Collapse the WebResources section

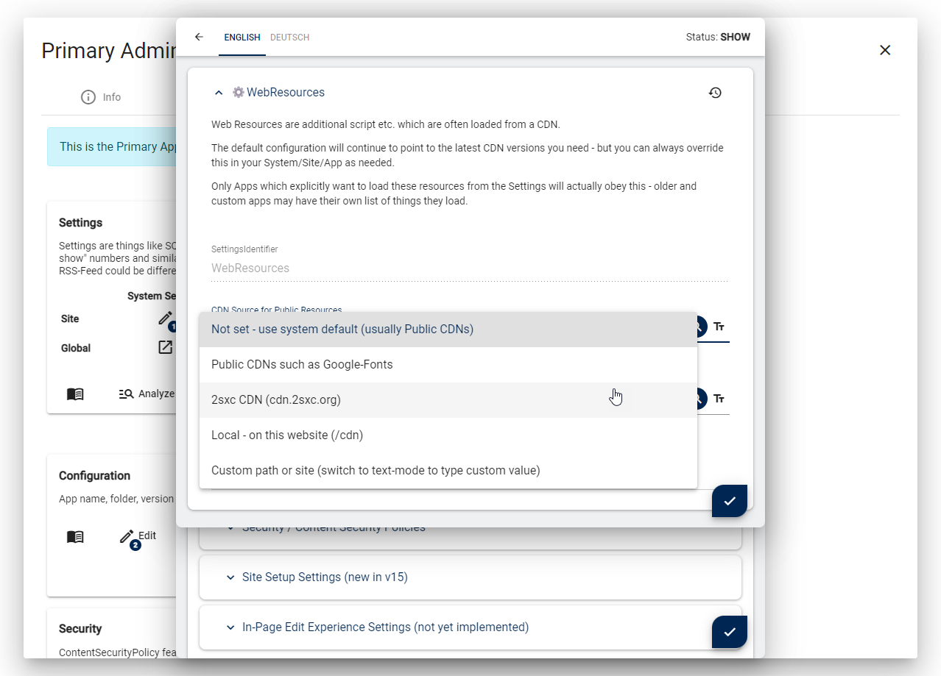click(x=219, y=93)
